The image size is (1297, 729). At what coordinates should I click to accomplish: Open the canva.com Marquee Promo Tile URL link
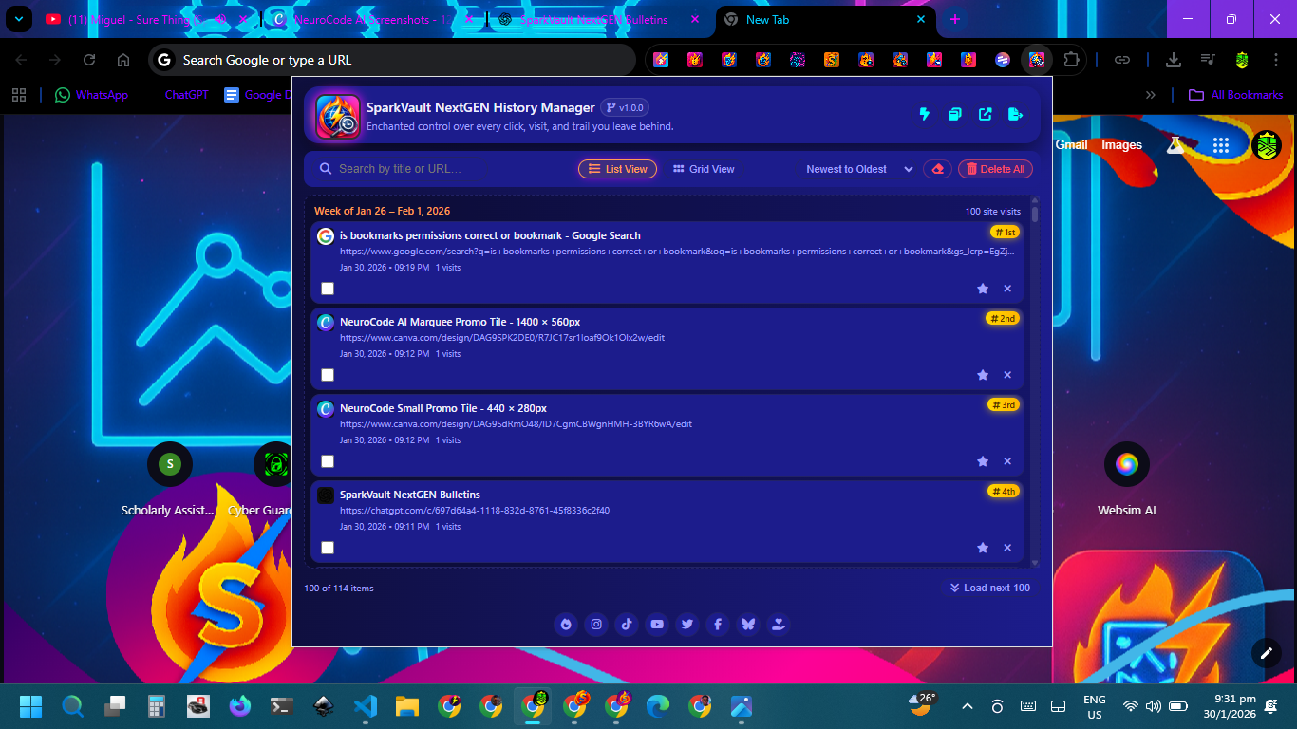[502, 338]
